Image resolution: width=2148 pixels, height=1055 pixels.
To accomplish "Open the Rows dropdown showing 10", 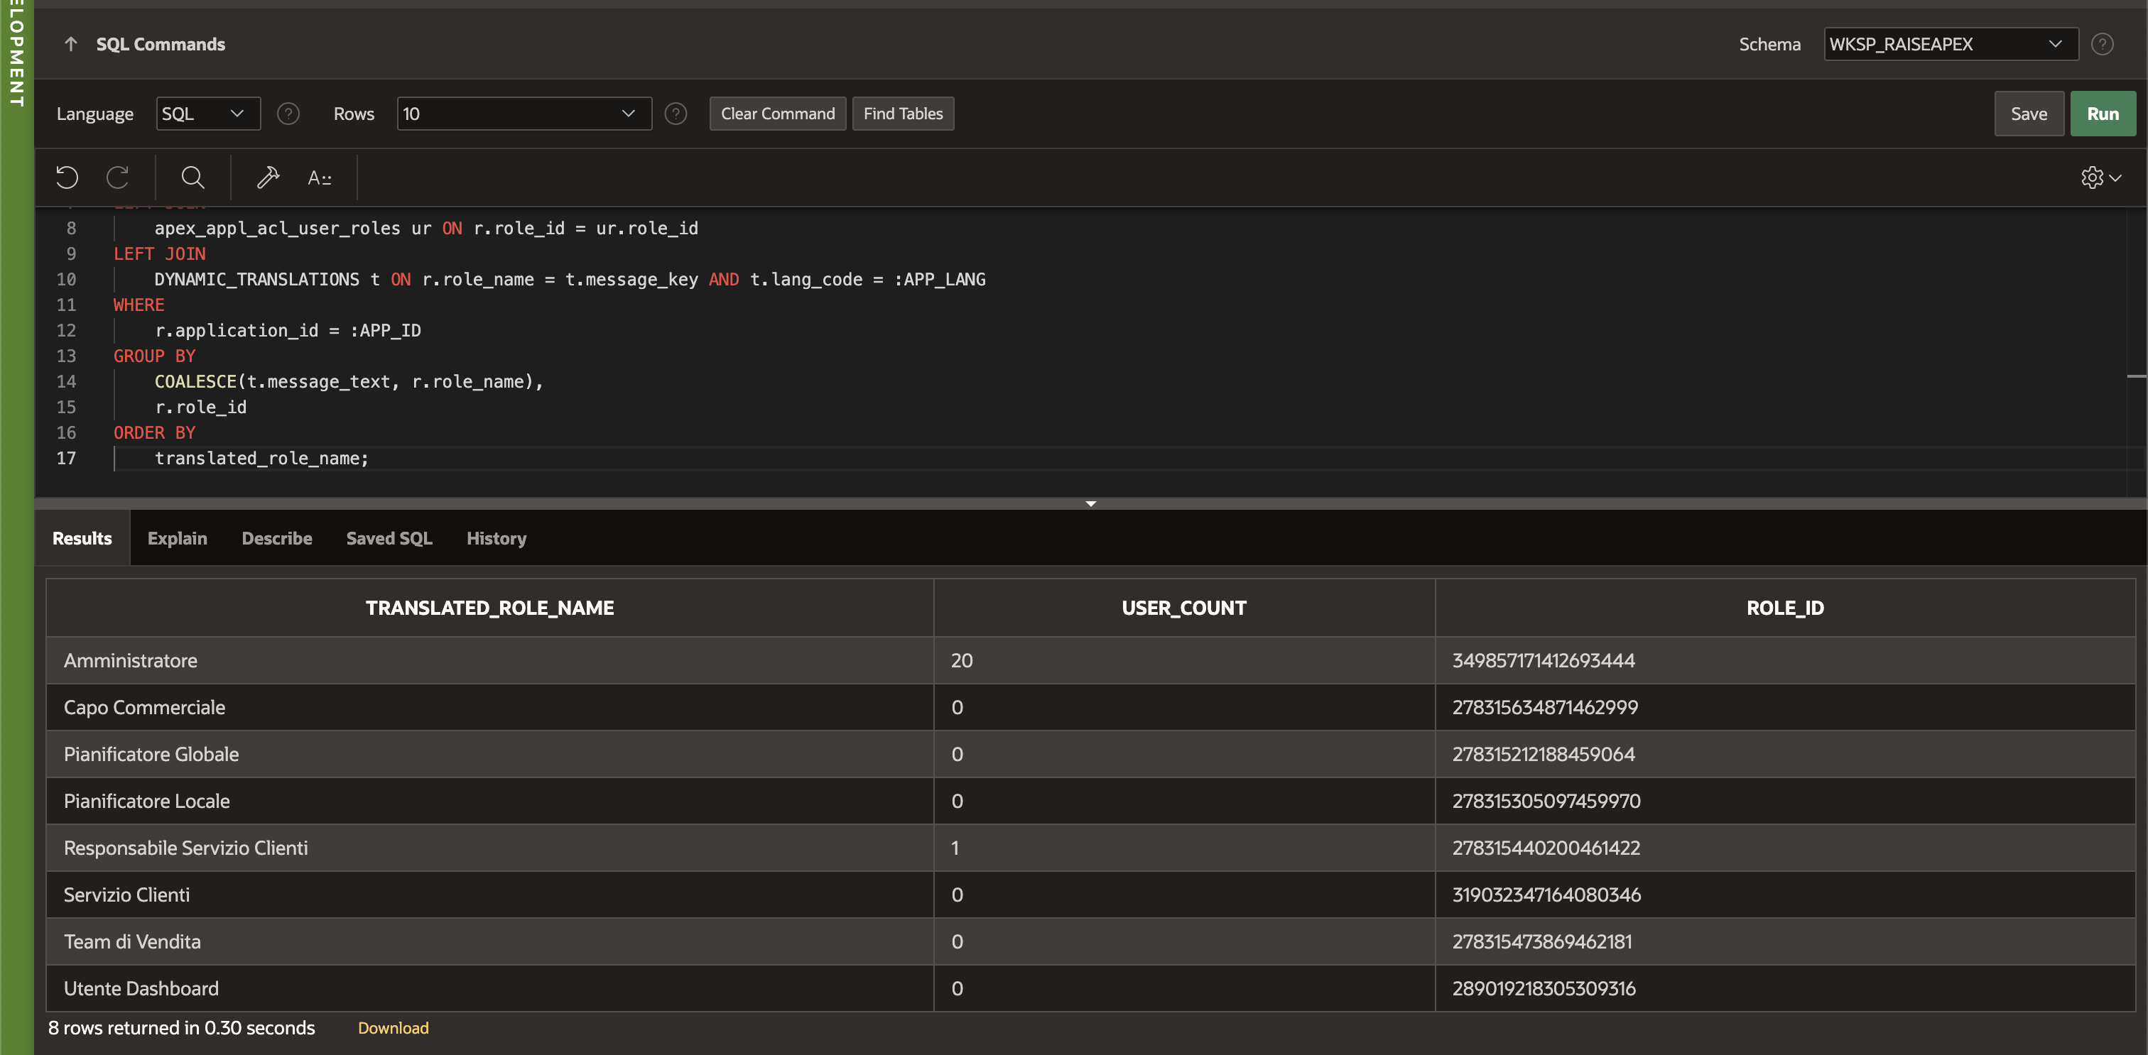I will pos(524,114).
